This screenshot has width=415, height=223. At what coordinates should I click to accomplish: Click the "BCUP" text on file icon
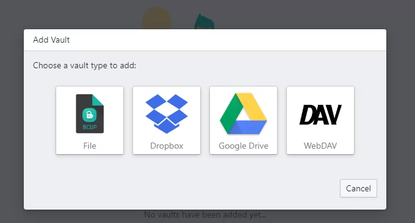point(90,127)
